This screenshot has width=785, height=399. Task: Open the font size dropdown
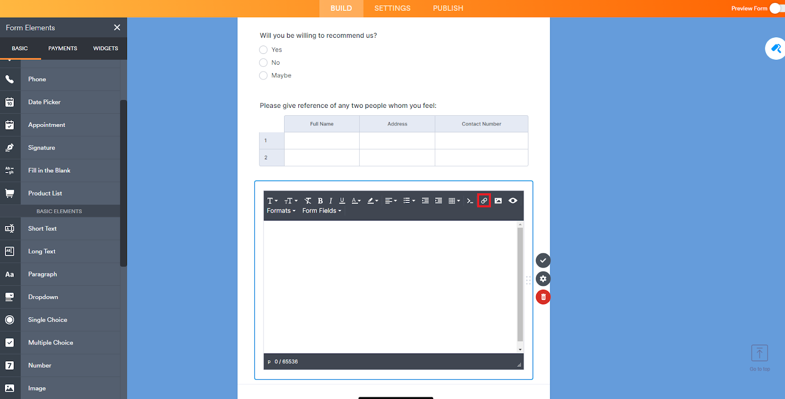(291, 200)
